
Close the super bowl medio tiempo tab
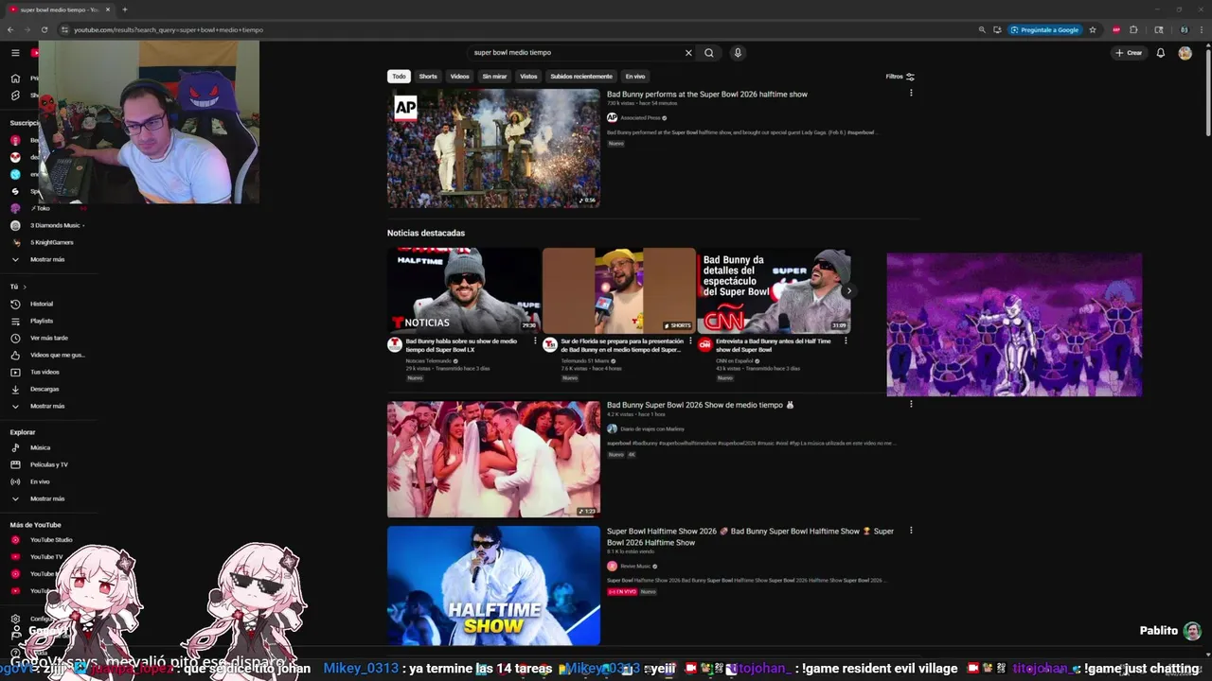(108, 9)
